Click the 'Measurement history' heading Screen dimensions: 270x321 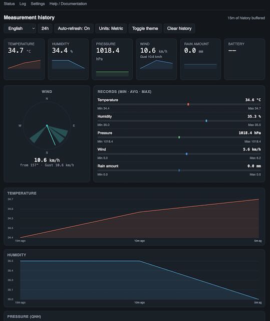click(x=29, y=18)
